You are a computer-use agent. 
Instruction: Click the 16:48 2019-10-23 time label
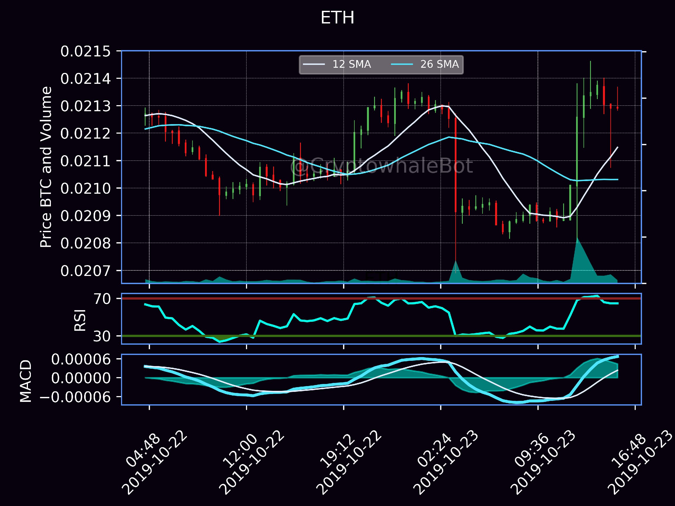pos(640,462)
